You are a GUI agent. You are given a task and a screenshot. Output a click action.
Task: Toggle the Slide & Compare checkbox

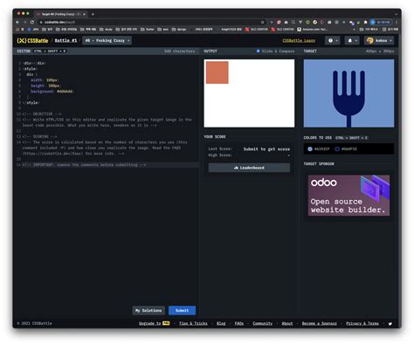(258, 51)
